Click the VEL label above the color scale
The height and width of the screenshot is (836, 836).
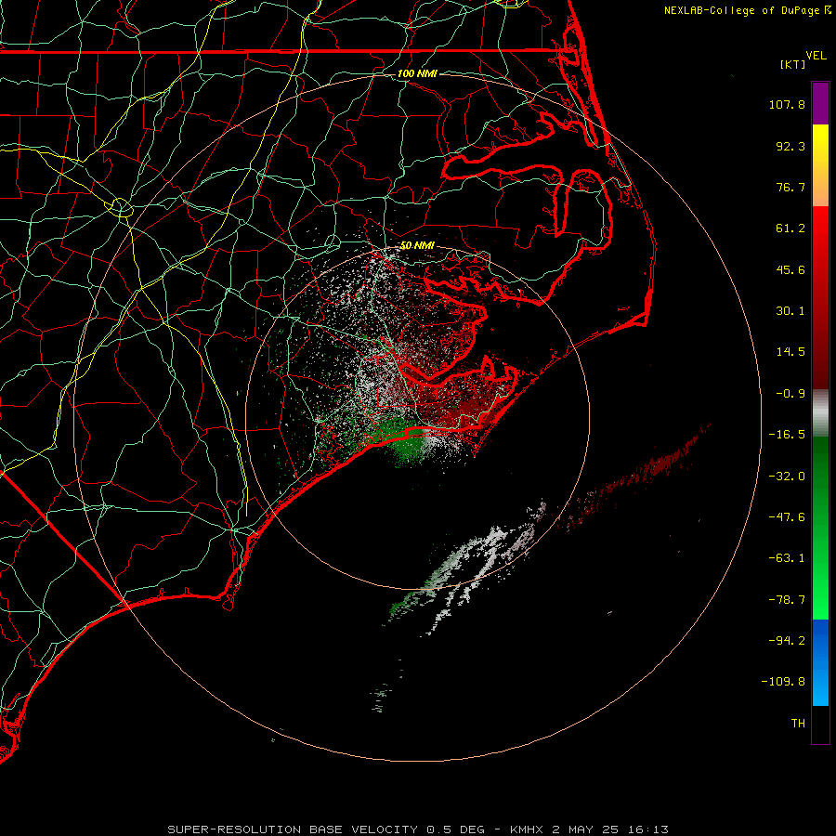tap(816, 56)
